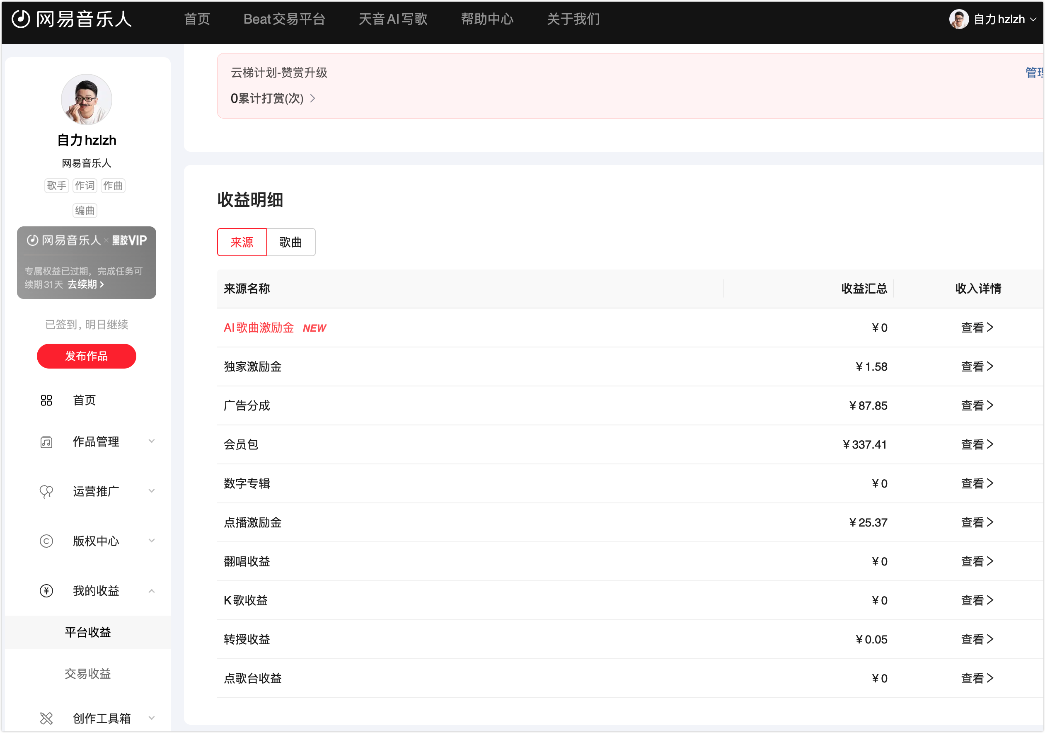Click the 转授收益 amount ¥0.05

coord(871,640)
